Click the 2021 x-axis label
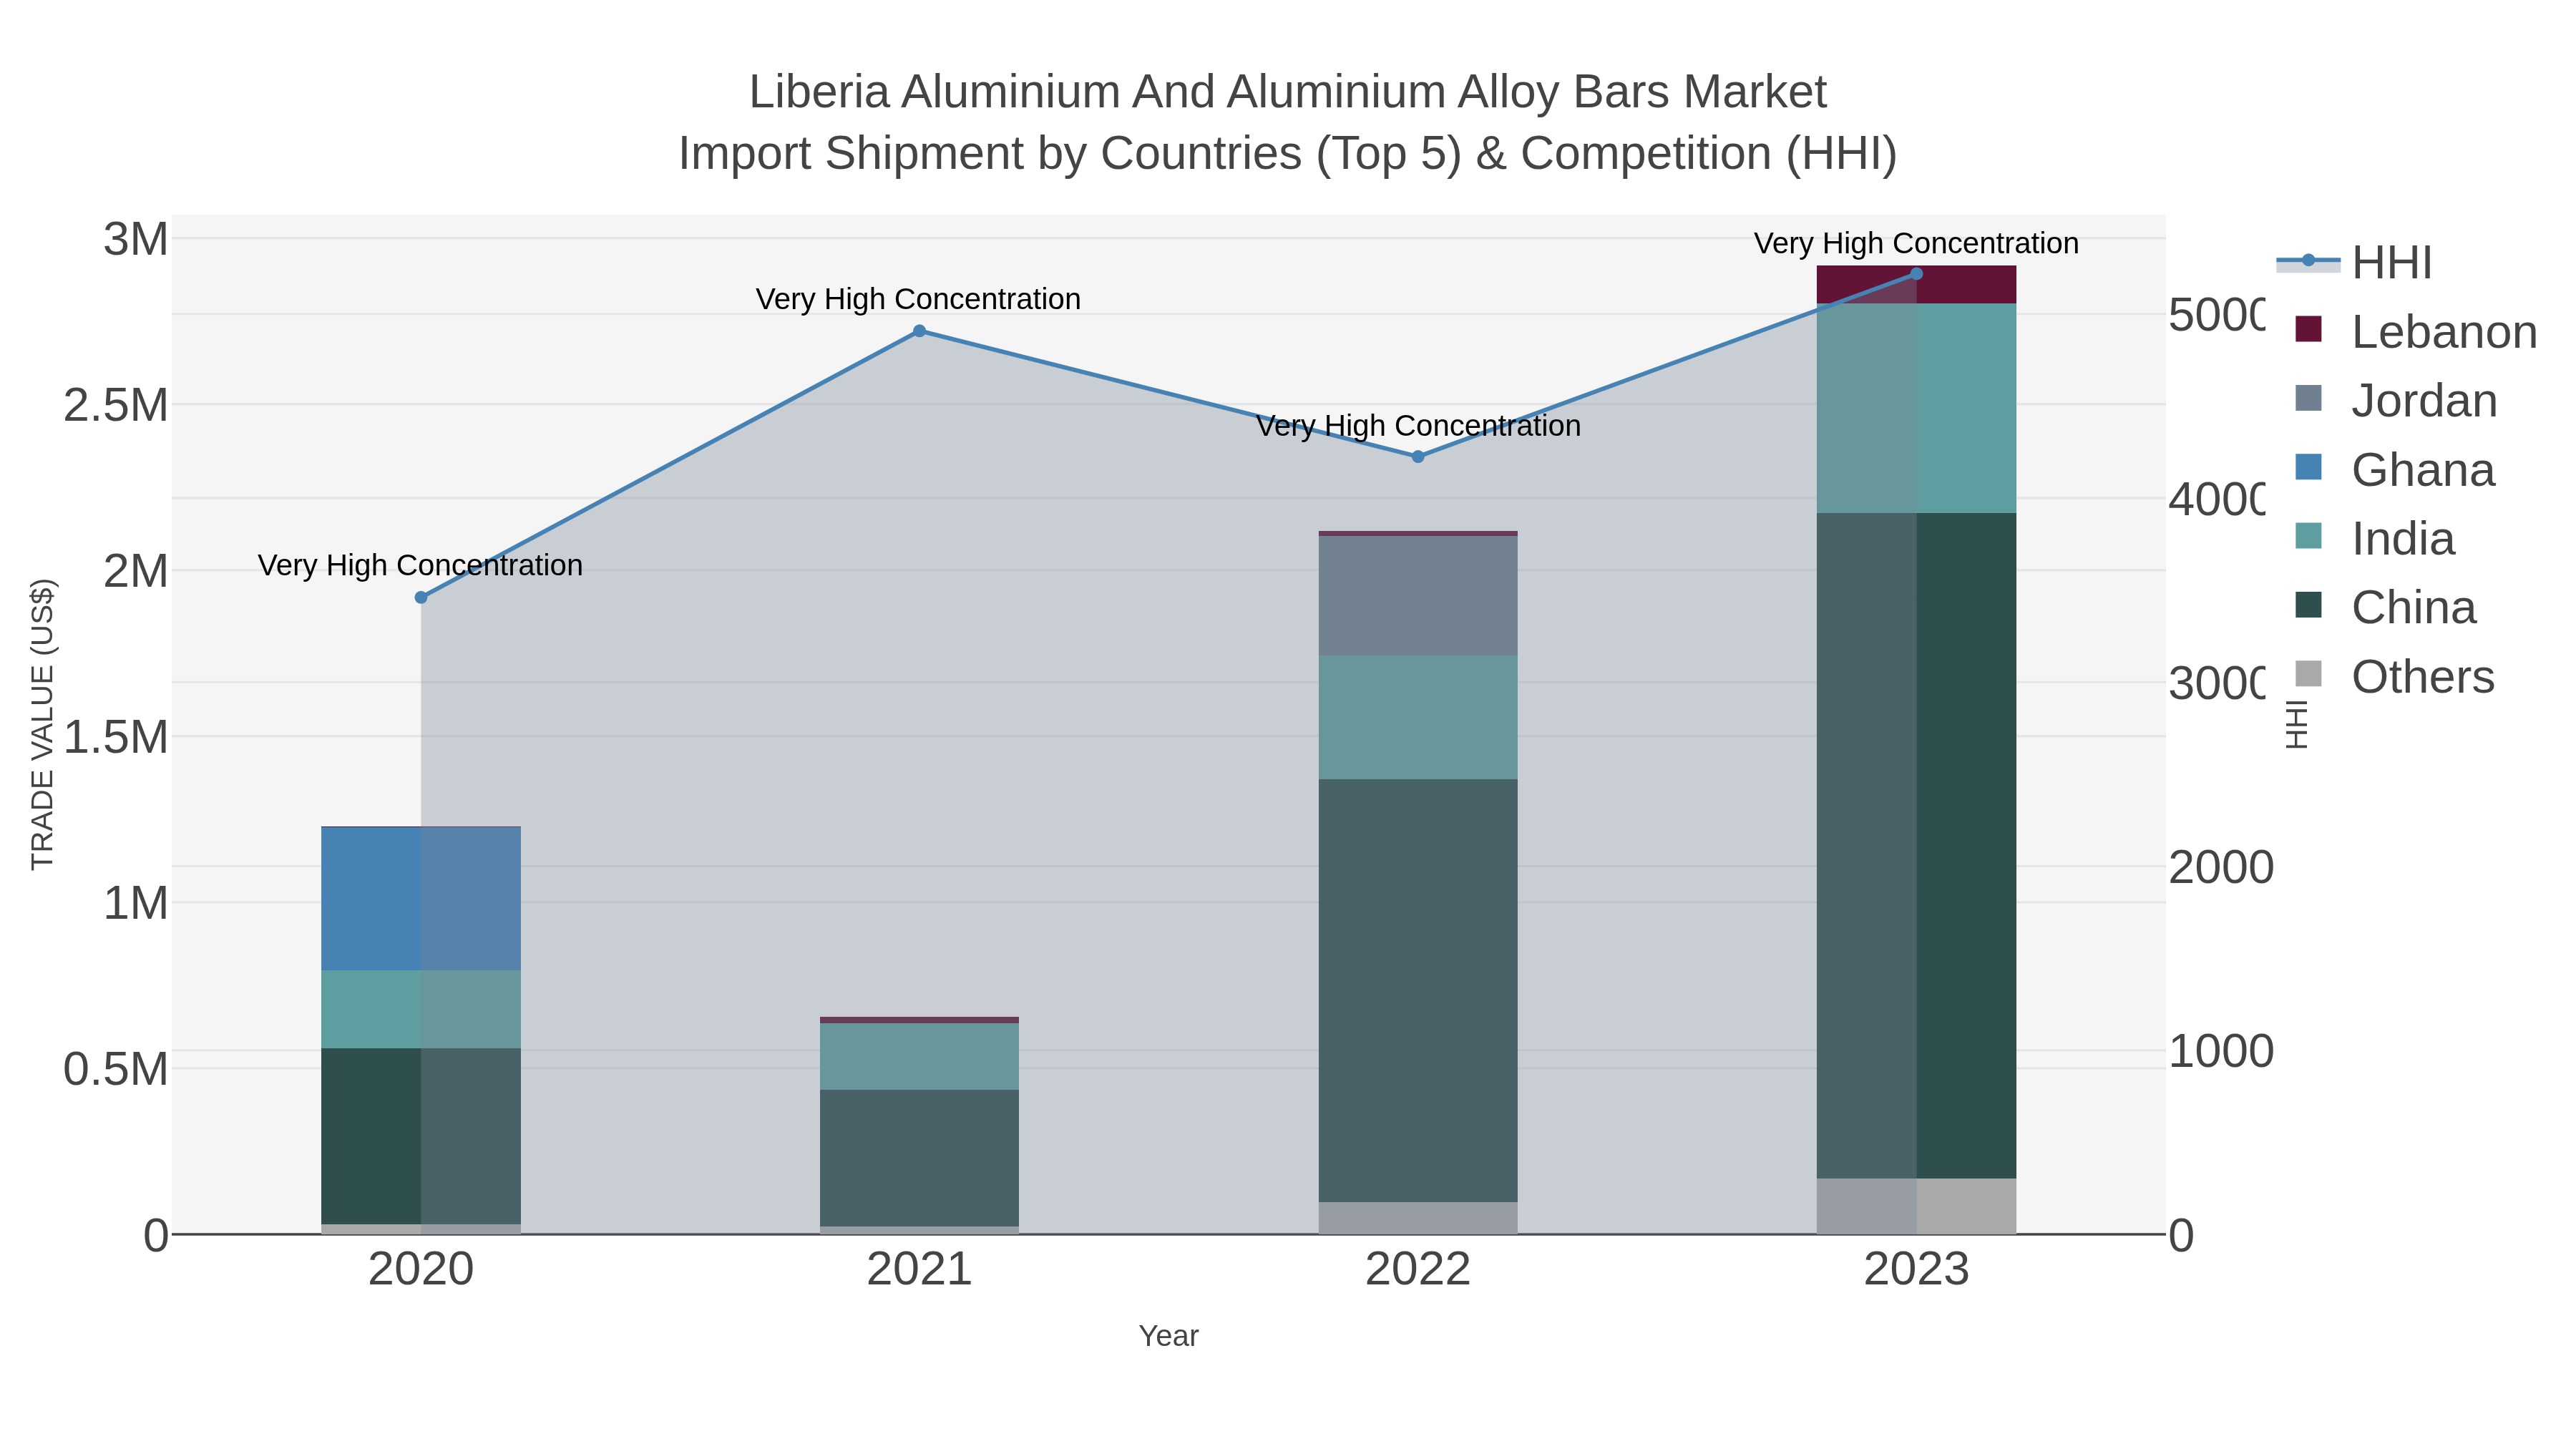This screenshot has width=2576, height=1449. pos(919,1270)
